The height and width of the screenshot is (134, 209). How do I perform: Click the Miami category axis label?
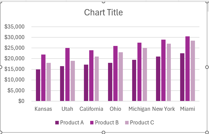(187, 109)
